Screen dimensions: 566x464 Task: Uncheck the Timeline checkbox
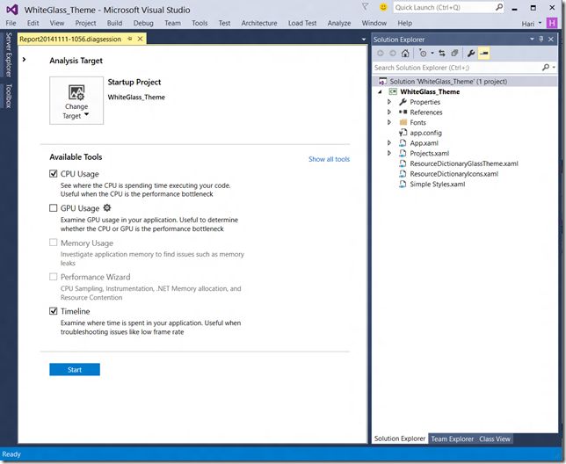coord(53,311)
